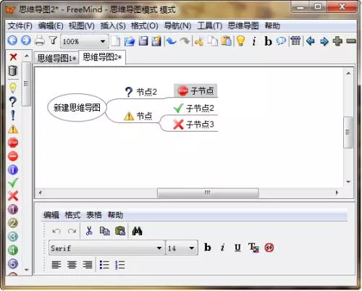
Task: Open text color picker in note editor
Action: [x=253, y=248]
